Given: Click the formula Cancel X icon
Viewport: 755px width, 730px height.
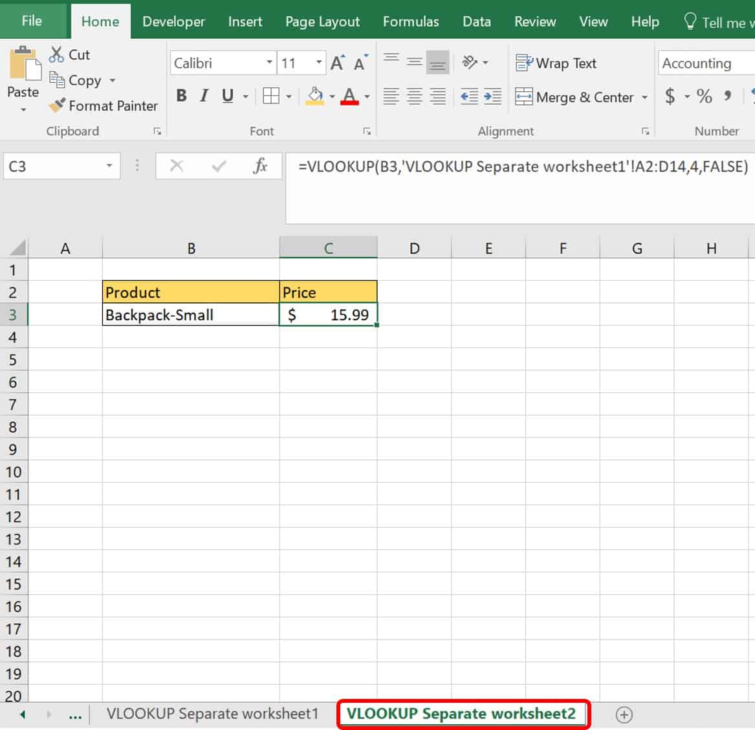Looking at the screenshot, I should [177, 166].
